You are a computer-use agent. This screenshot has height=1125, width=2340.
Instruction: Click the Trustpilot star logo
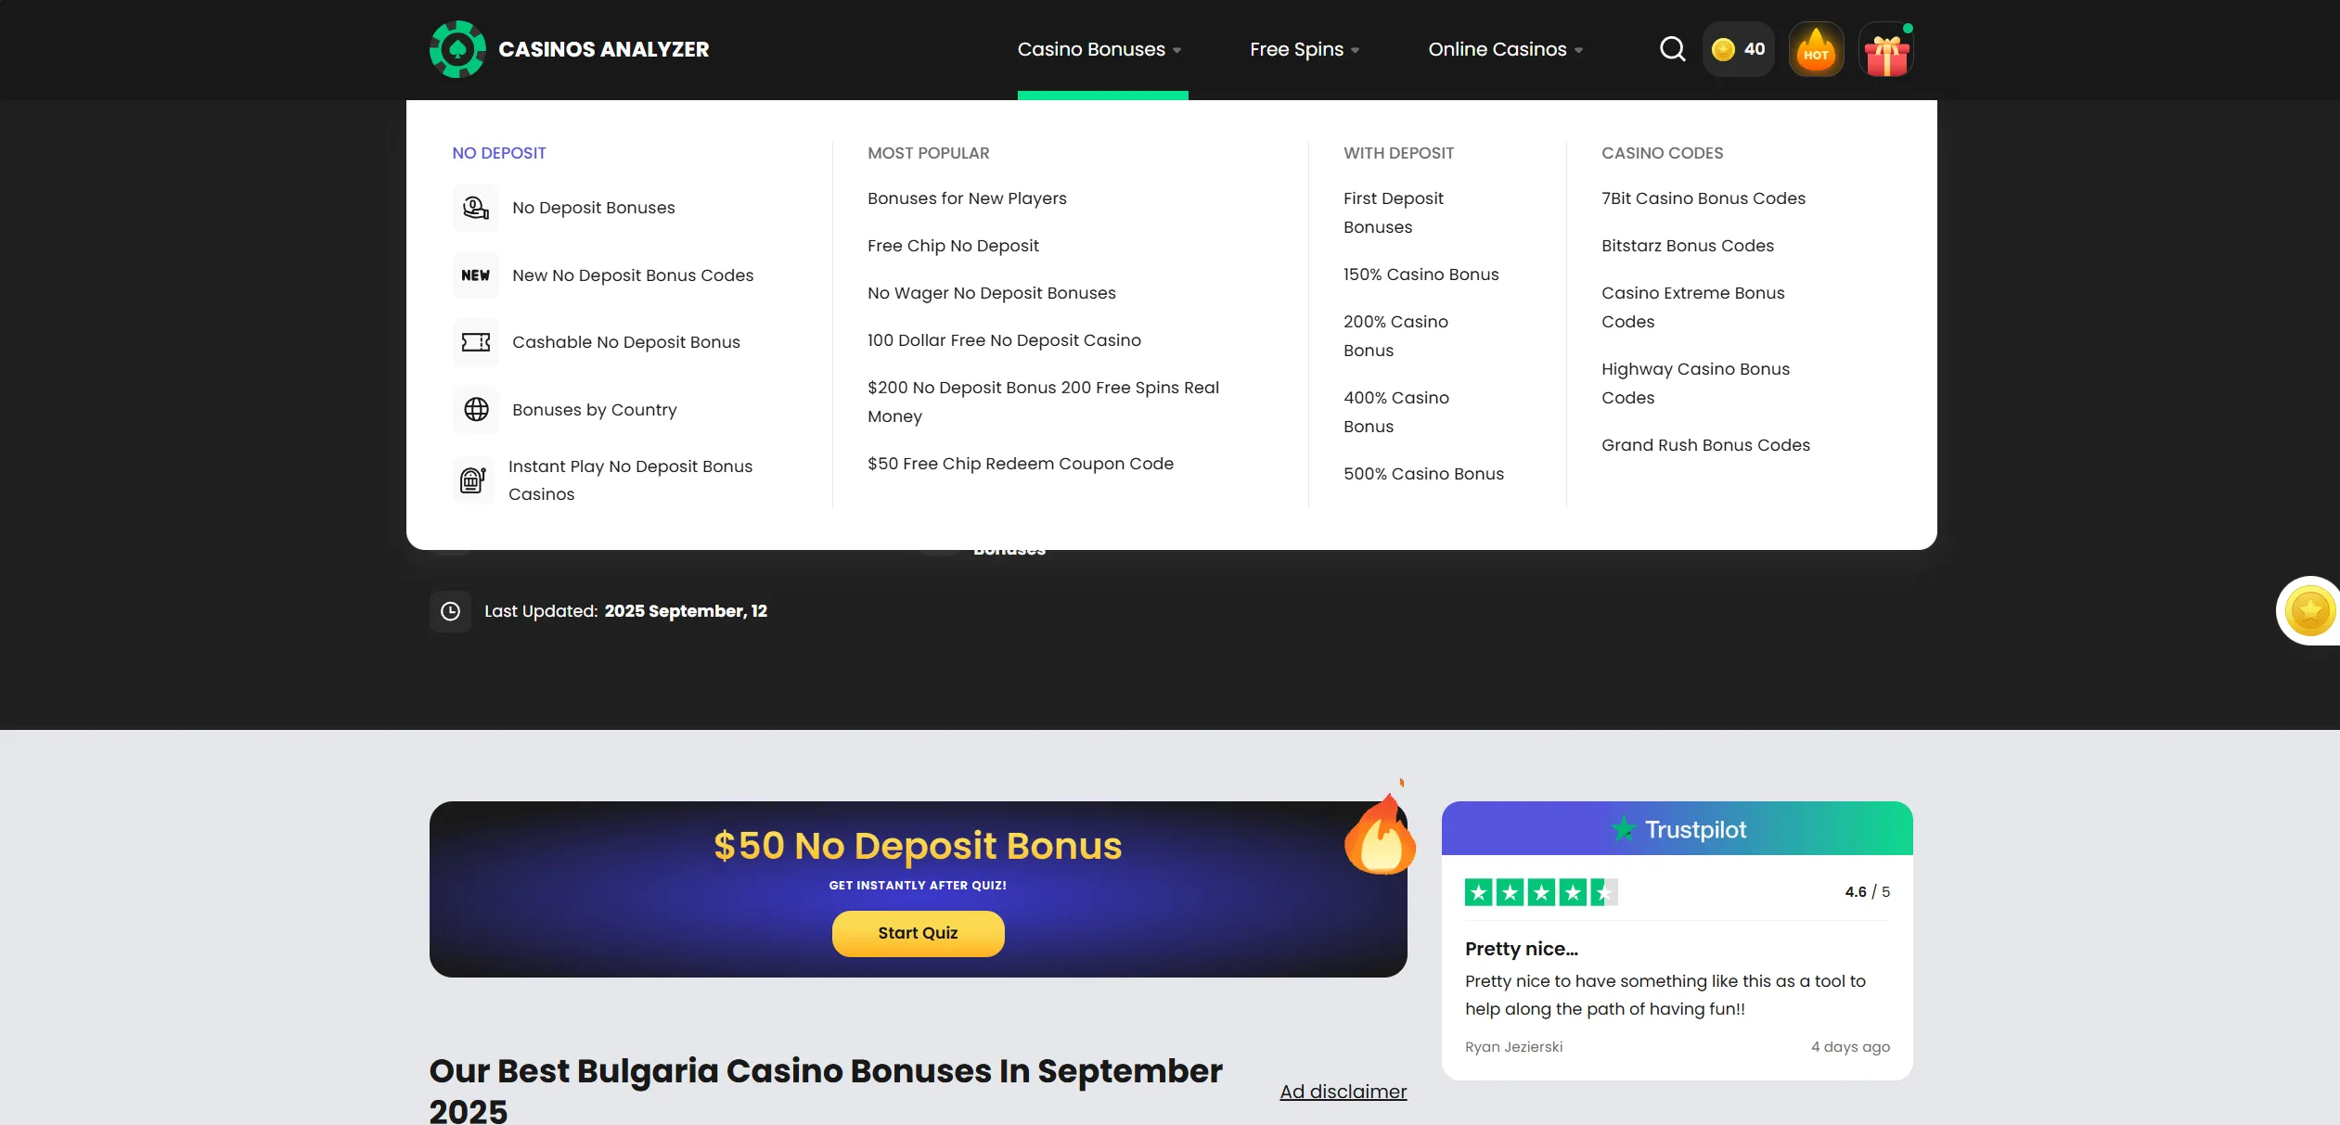click(x=1623, y=829)
